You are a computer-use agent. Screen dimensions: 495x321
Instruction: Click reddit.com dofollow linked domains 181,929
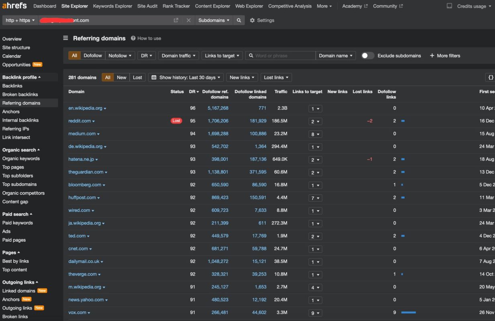(258, 121)
